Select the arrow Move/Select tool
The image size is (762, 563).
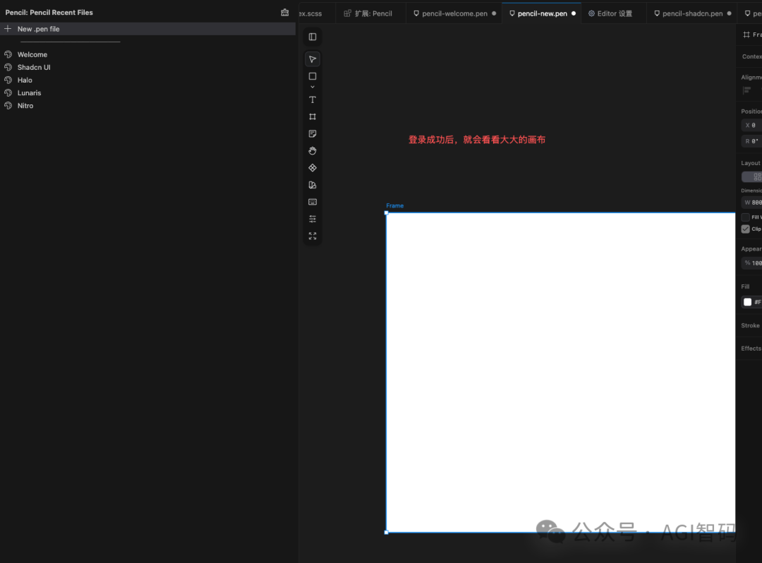click(x=313, y=59)
